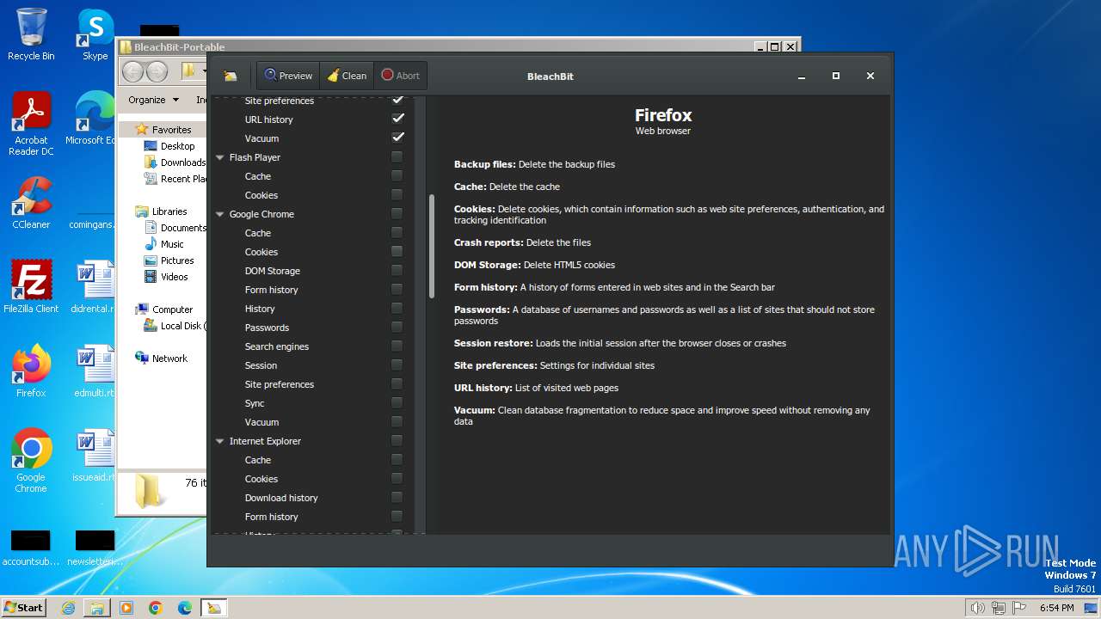Open Acrobat Reader DC desktop icon
The width and height of the screenshot is (1101, 619).
pyautogui.click(x=31, y=124)
